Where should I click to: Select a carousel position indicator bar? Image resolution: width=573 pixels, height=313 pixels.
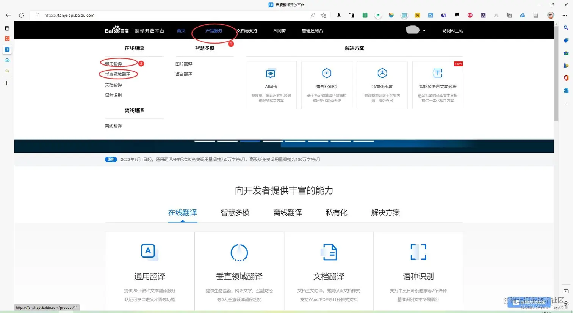click(250, 141)
